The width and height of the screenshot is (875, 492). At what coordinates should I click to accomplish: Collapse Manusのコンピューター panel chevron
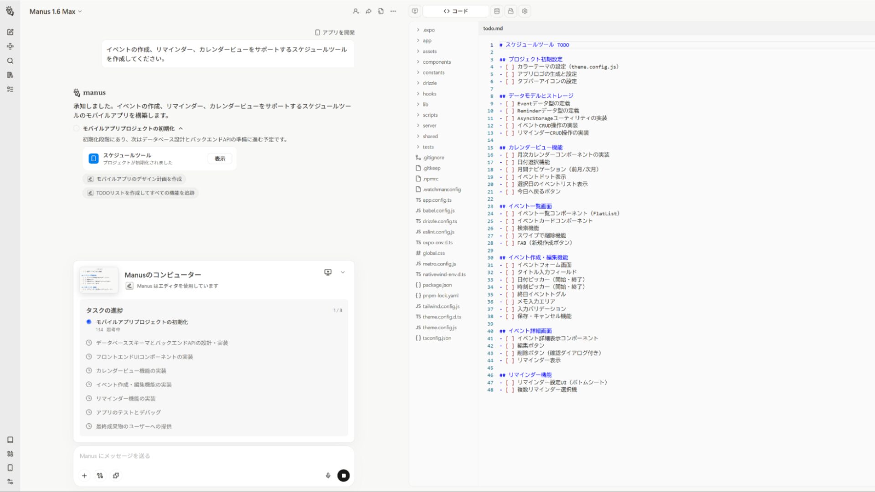[343, 272]
